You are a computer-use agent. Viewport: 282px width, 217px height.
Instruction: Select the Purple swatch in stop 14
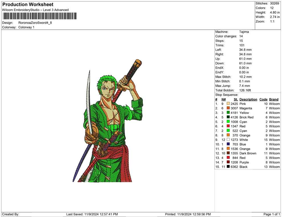click(x=228, y=162)
